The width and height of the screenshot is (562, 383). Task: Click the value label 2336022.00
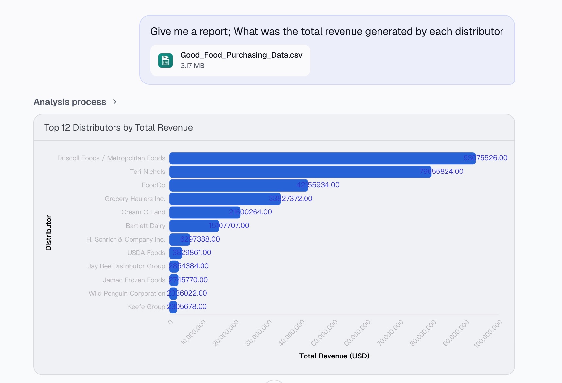(x=187, y=293)
